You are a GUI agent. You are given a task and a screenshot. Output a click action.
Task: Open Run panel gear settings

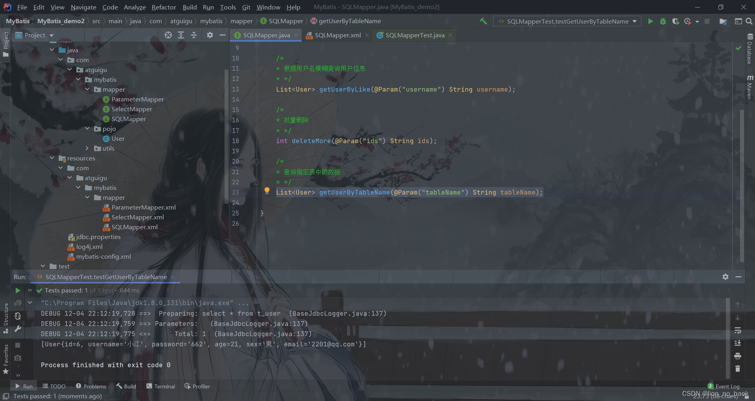pos(726,277)
